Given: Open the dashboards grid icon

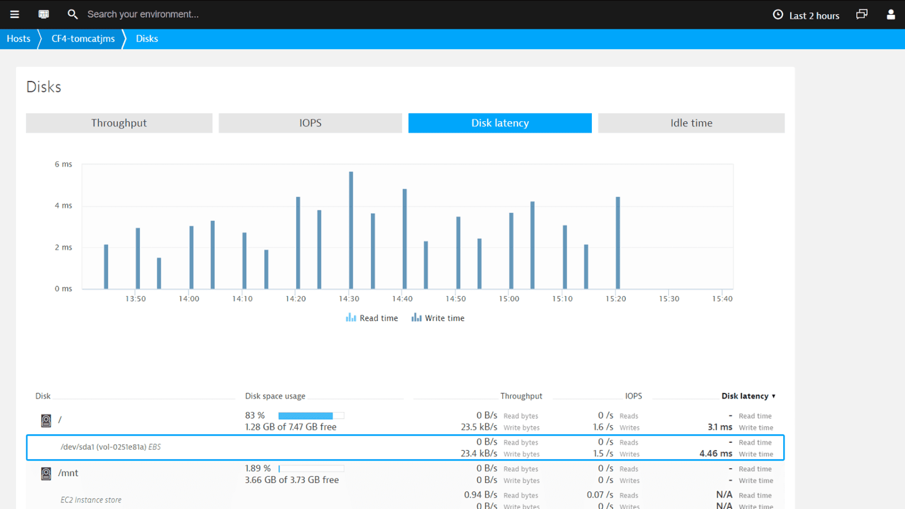Looking at the screenshot, I should pyautogui.click(x=44, y=14).
